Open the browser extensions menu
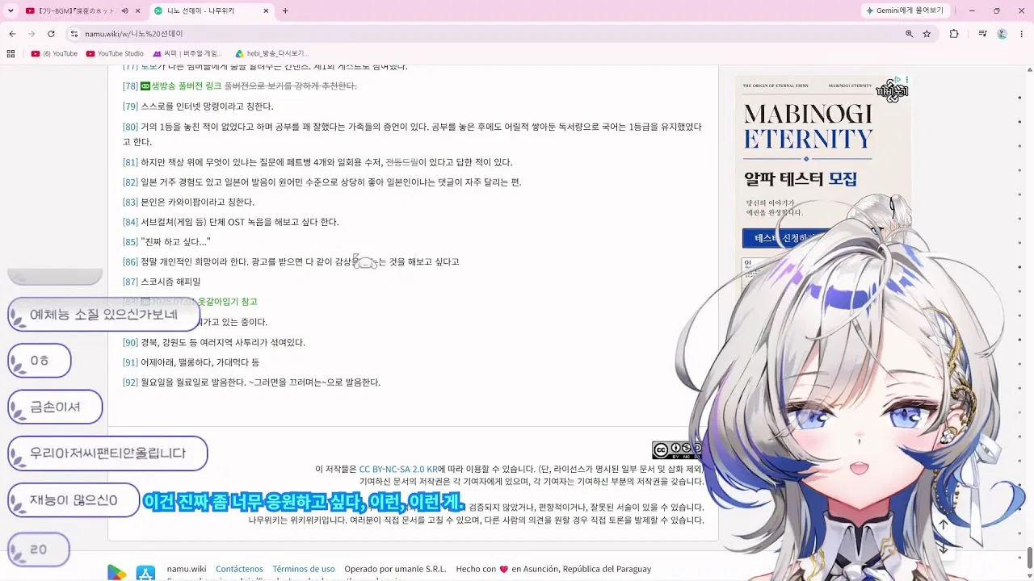Screen dimensions: 1034x581 coord(954,34)
